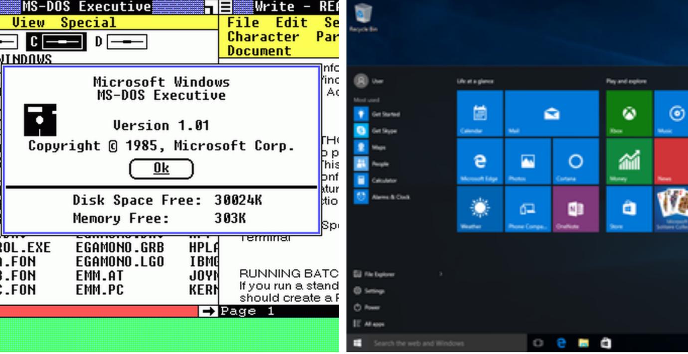Launch Edge from the taskbar
Screen dimensions: 688x354
pos(561,343)
